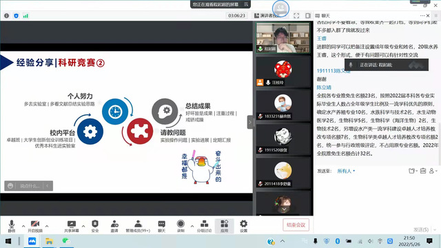Image resolution: width=441 pixels, height=248 pixels.
Task: Open Breakout Rooms (分组讨论) icon
Action: [204, 226]
